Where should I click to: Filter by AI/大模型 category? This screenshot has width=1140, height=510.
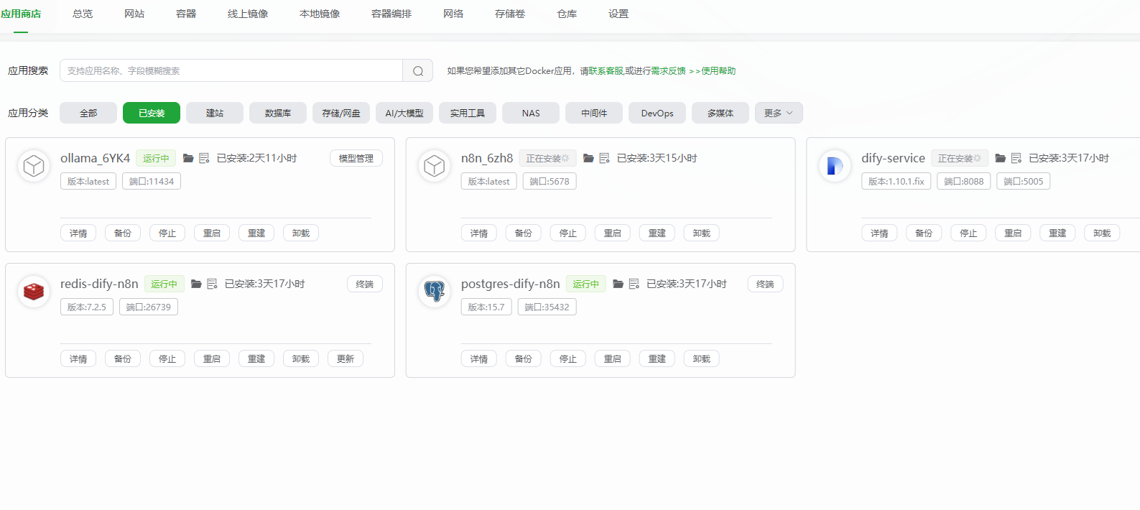pos(404,113)
